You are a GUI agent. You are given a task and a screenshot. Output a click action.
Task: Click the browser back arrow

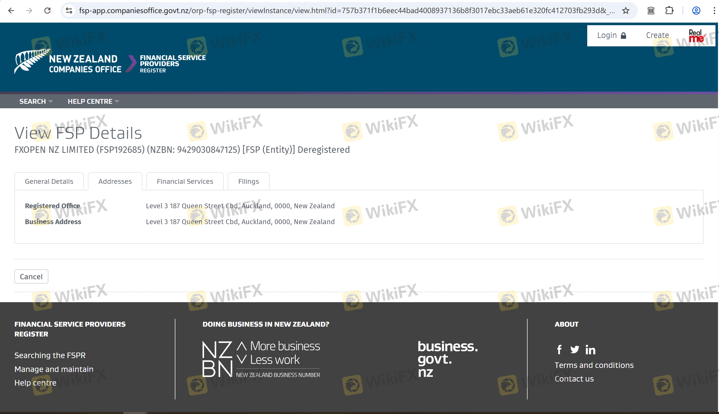coord(11,11)
